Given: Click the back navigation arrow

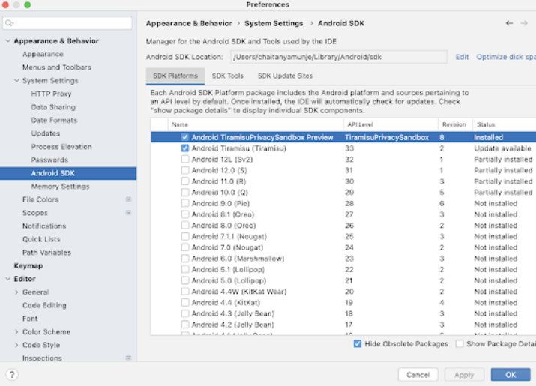Looking at the screenshot, I should pyautogui.click(x=509, y=23).
